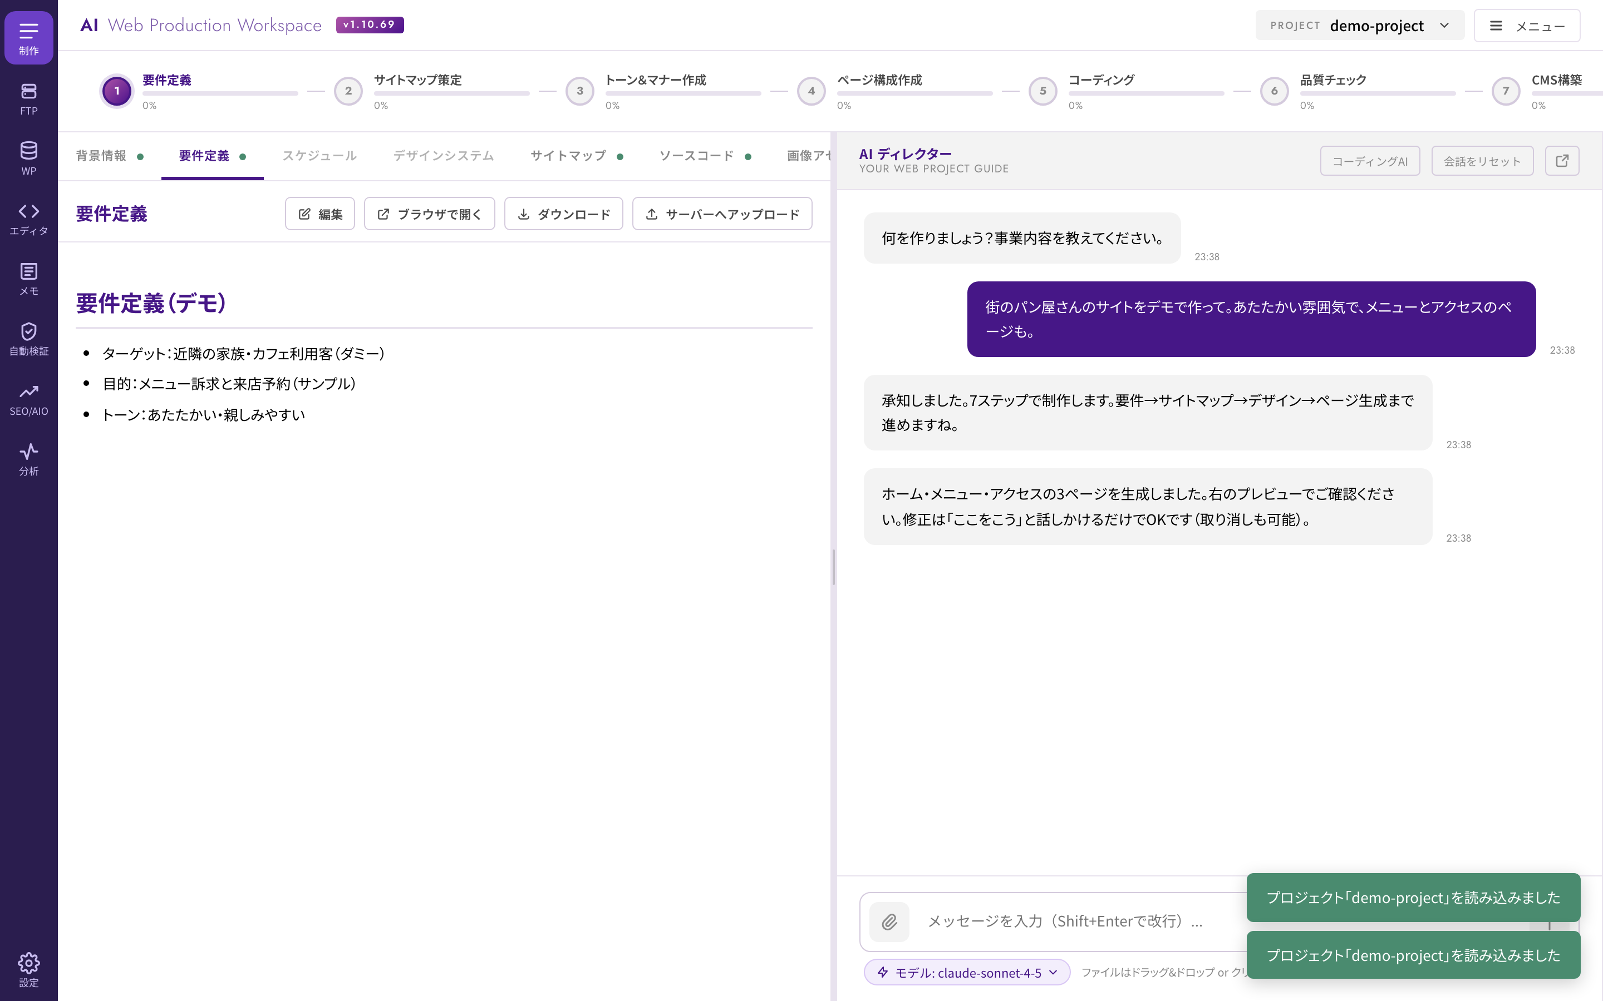Click the AI Web Production Workspace logo

coord(201,25)
